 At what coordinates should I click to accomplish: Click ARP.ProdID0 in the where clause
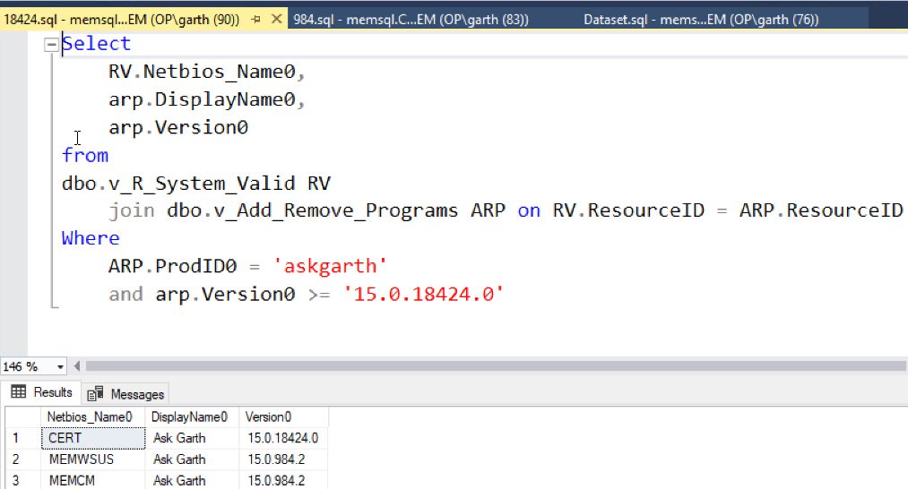[173, 266]
